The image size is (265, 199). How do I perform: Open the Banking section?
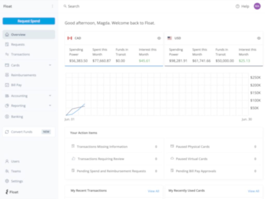(17, 116)
